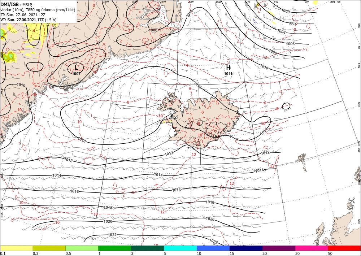Viewport: 361px width, 256px height.
Task: Click the 'IT: Sun. 27. 06. 2021 12Z' line
Action: click(23, 15)
